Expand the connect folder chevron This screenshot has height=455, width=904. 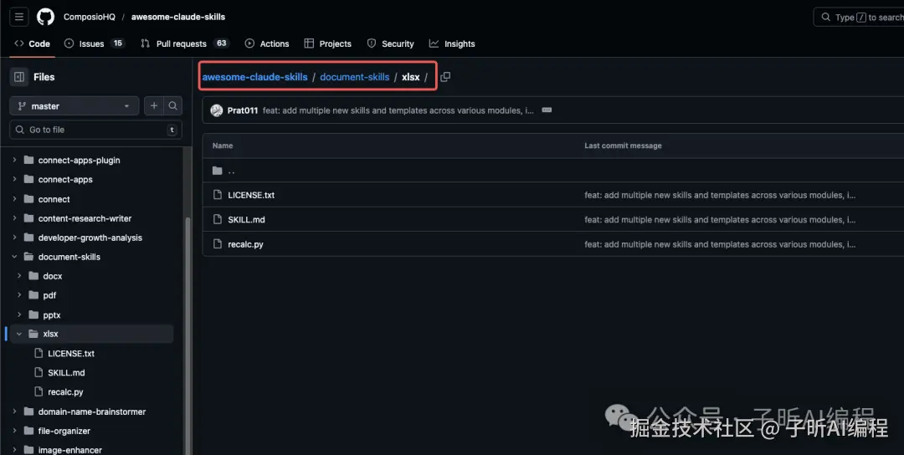click(14, 199)
